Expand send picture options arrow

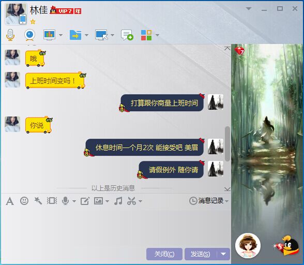(x=107, y=201)
